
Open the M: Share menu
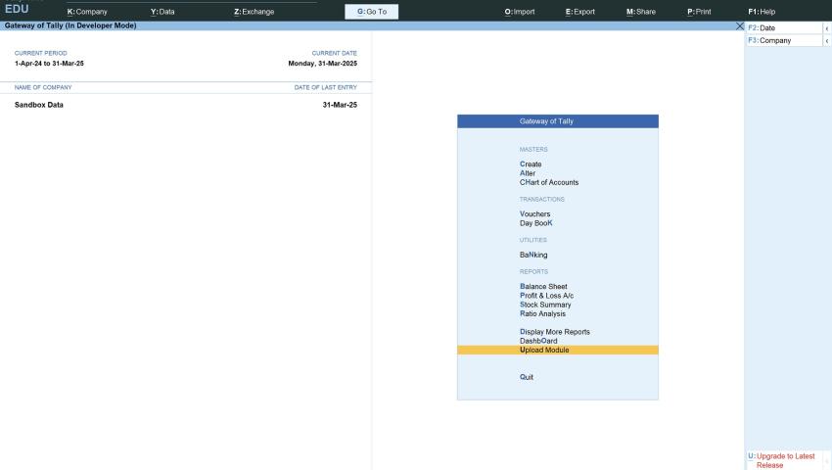(641, 11)
